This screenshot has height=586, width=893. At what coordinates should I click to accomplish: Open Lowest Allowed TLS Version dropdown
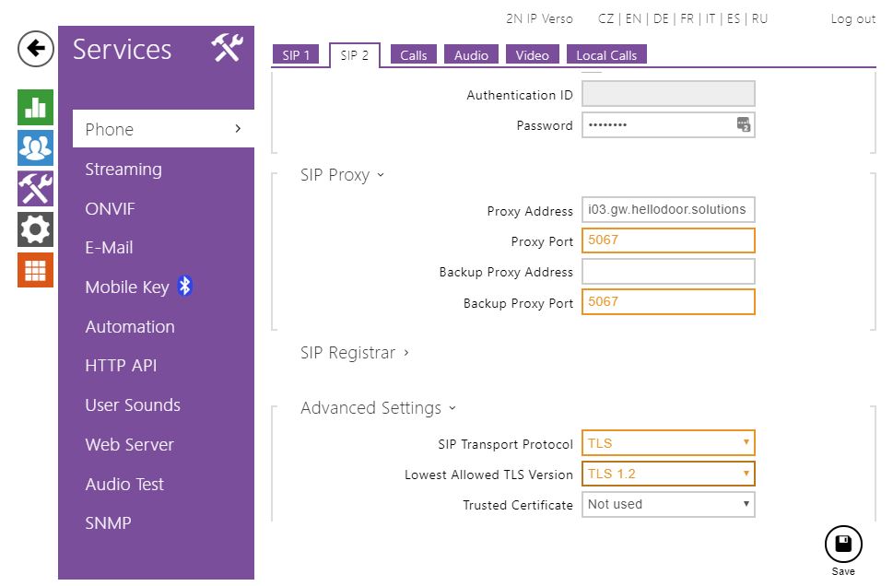[667, 474]
